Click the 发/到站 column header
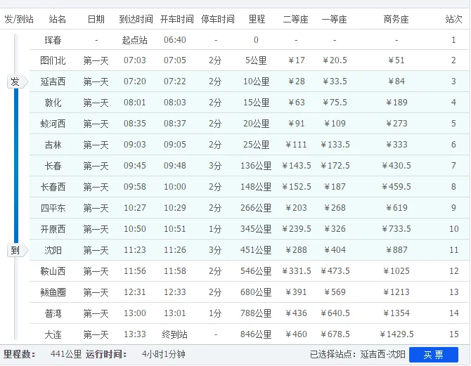This screenshot has width=471, height=366. coord(18,19)
